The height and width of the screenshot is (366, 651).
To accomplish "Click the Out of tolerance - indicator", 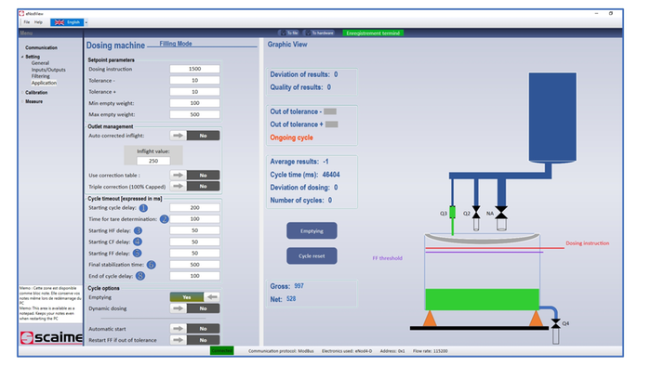I will point(330,111).
